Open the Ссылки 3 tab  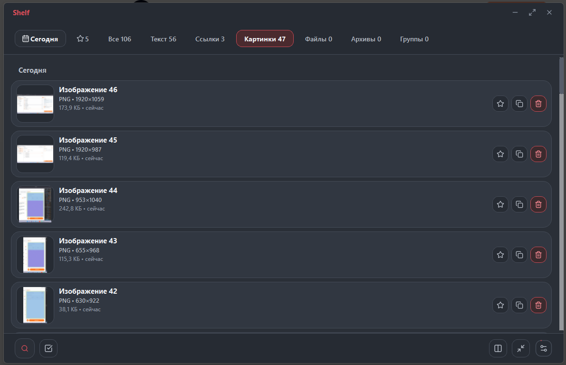click(x=210, y=39)
